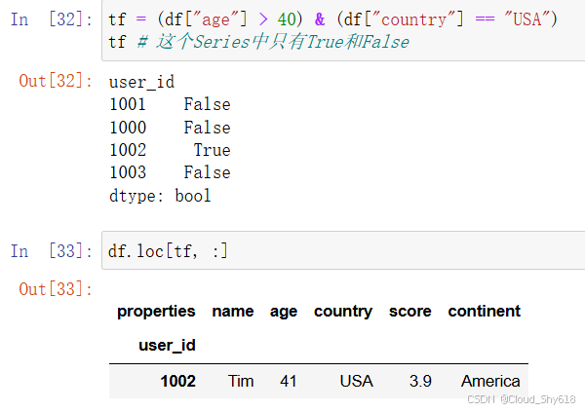Click the In [32] code cell

click(x=343, y=30)
